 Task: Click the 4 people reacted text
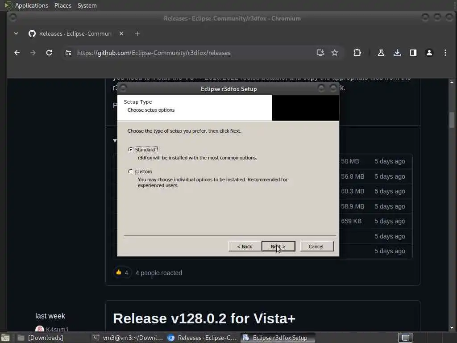pos(158,273)
